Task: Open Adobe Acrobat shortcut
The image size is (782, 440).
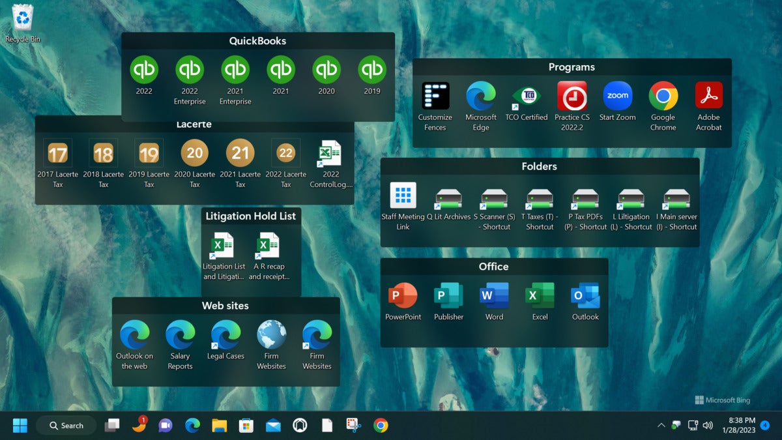Action: [708, 96]
